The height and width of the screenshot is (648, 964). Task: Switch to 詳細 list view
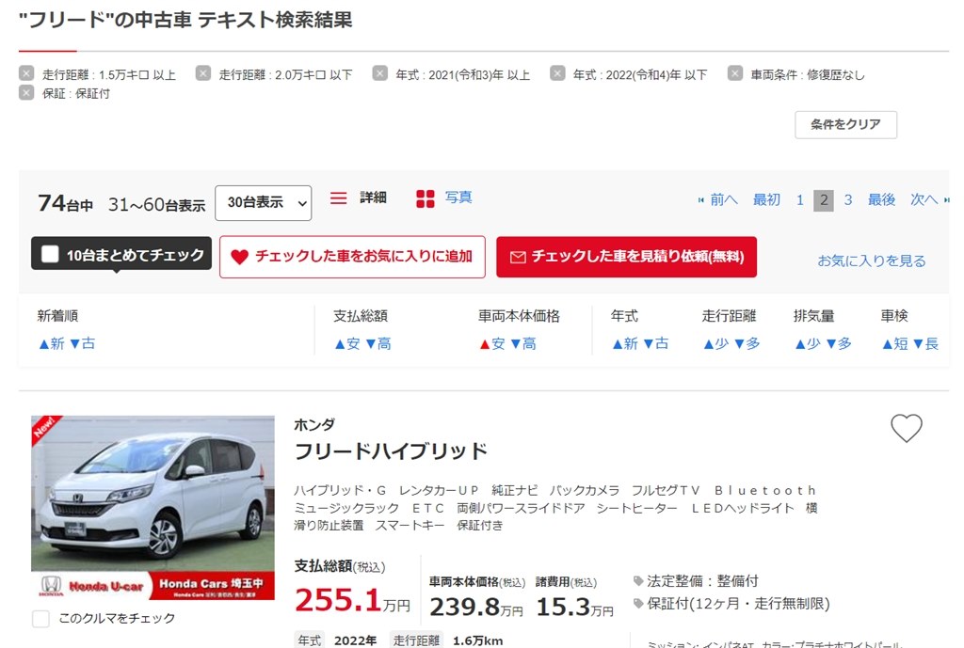click(373, 198)
